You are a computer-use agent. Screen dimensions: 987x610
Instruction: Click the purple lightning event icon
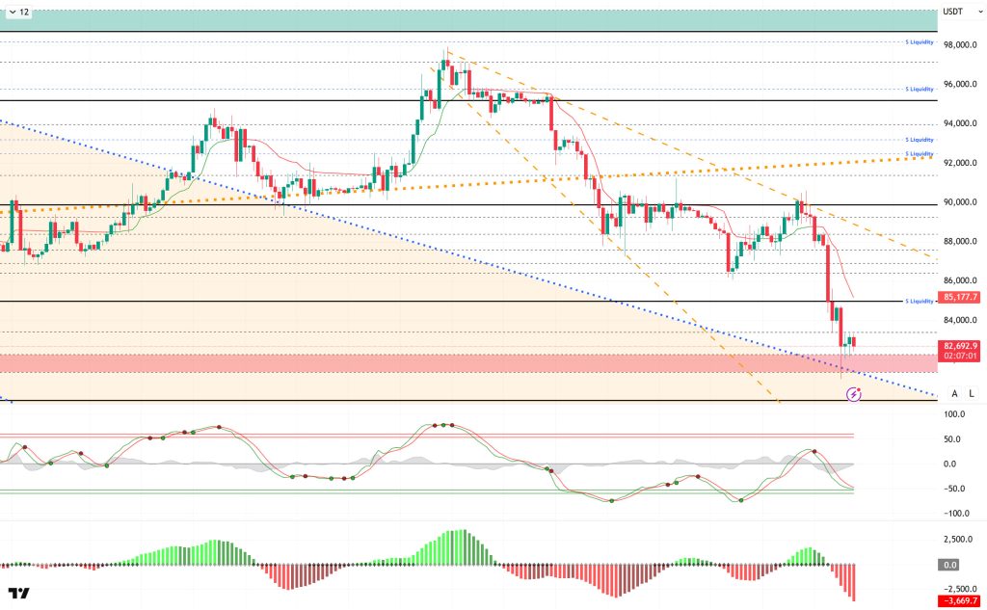[x=853, y=394]
